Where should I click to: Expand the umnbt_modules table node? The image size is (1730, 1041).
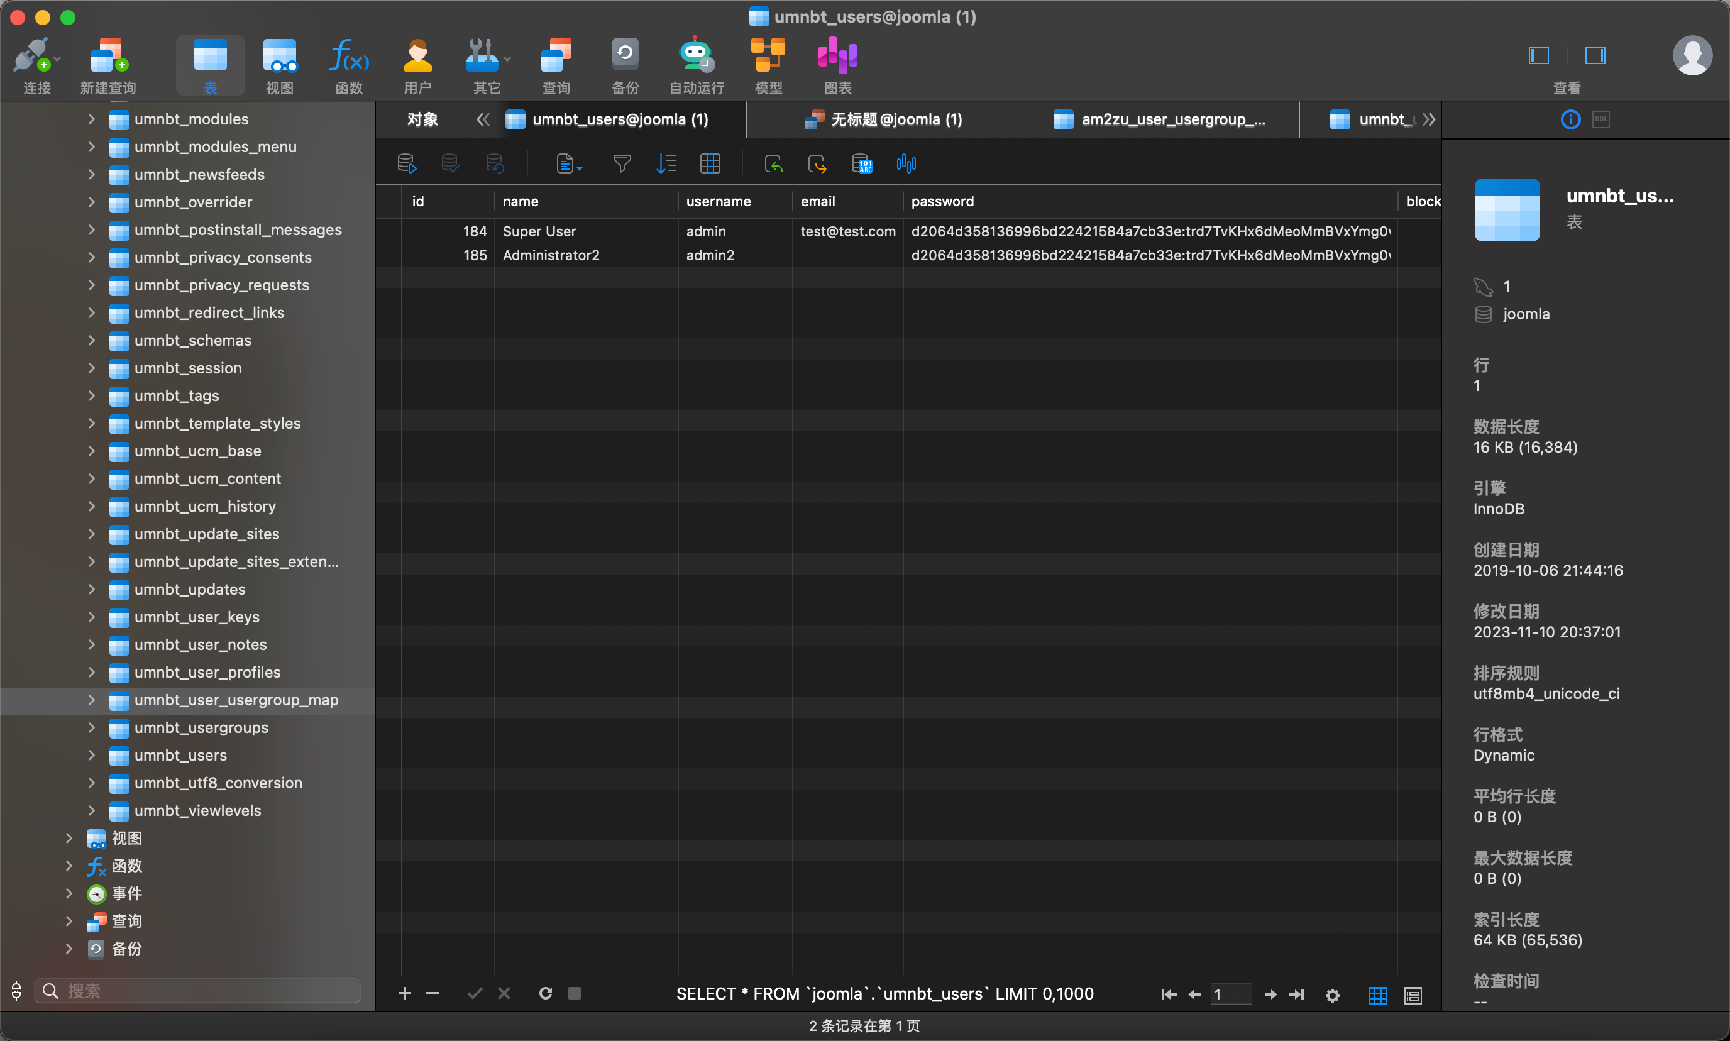[91, 119]
